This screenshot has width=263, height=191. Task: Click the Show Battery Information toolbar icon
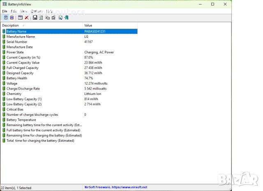[6, 18]
